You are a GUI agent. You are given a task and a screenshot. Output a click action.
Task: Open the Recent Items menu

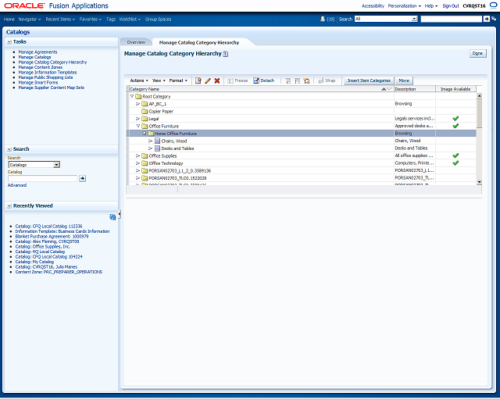point(60,19)
